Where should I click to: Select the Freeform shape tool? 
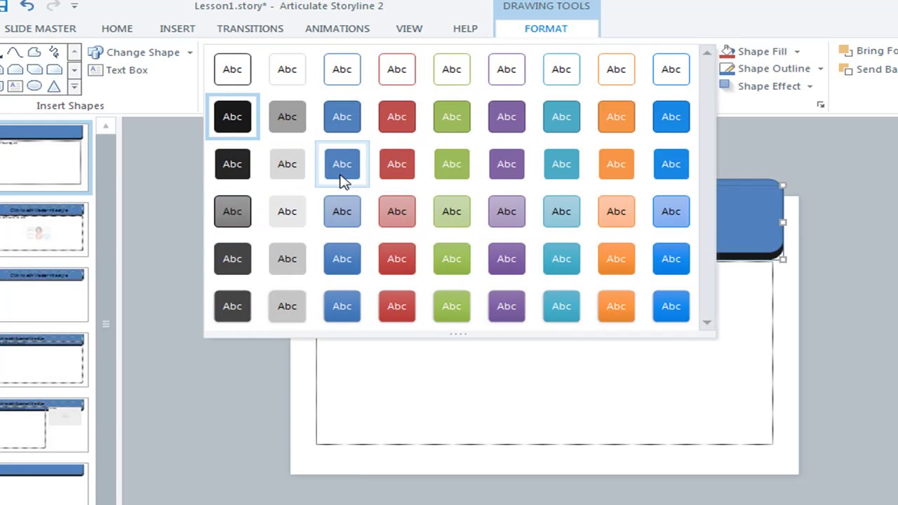click(x=34, y=52)
